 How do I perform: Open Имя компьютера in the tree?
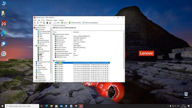43,33
